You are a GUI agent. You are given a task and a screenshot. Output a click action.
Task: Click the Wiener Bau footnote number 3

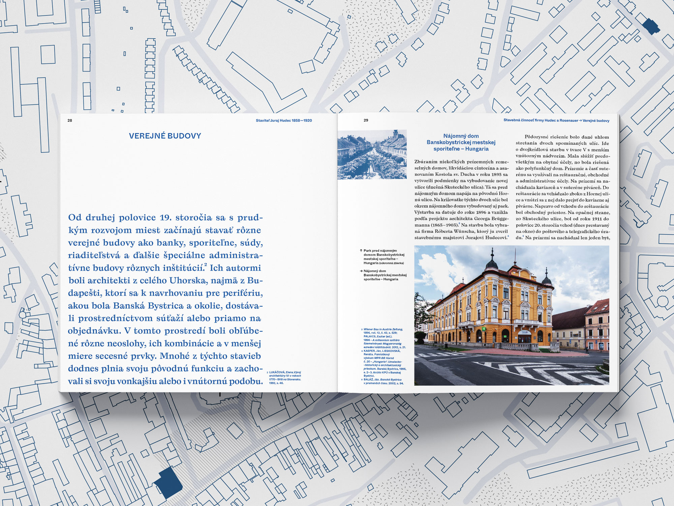[362, 330]
